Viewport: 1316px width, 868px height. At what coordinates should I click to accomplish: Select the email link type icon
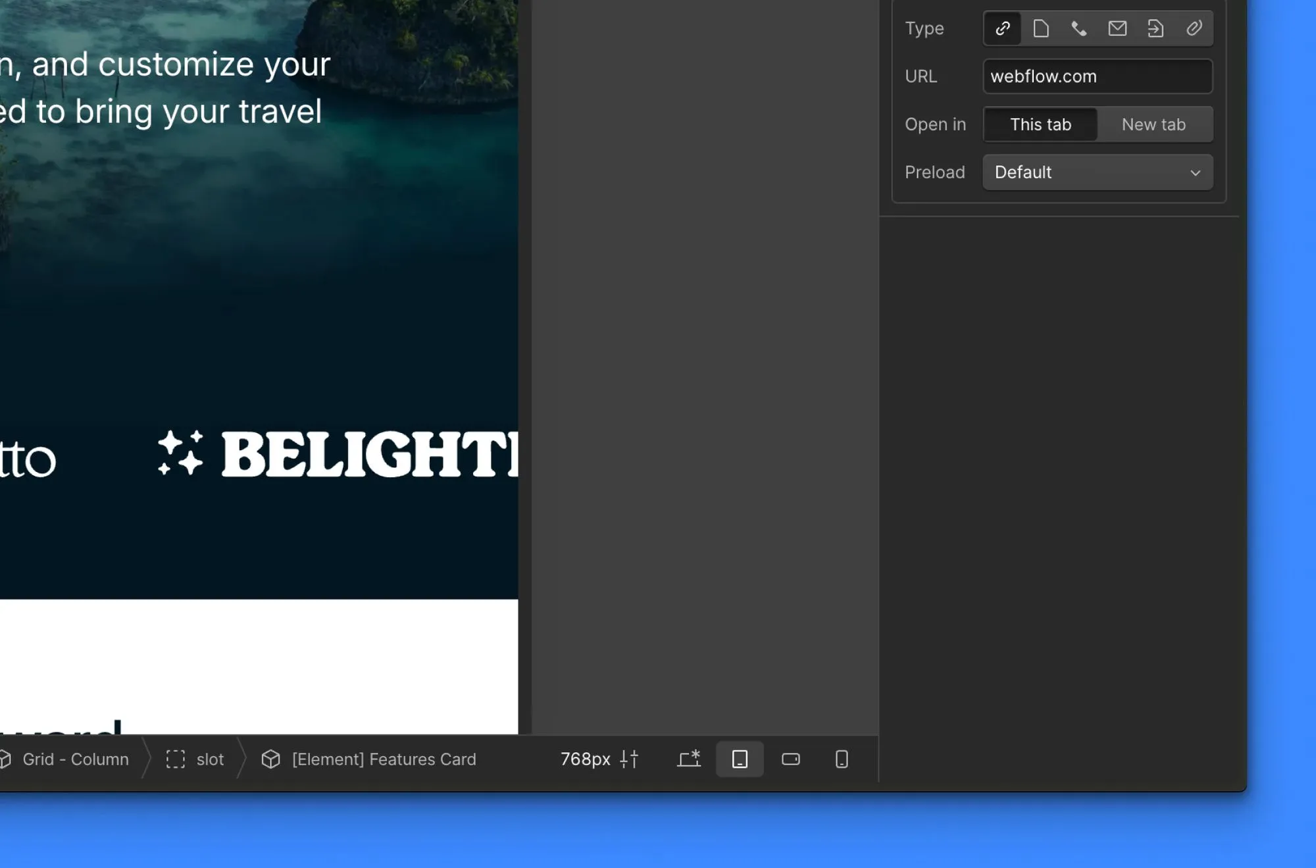point(1117,28)
